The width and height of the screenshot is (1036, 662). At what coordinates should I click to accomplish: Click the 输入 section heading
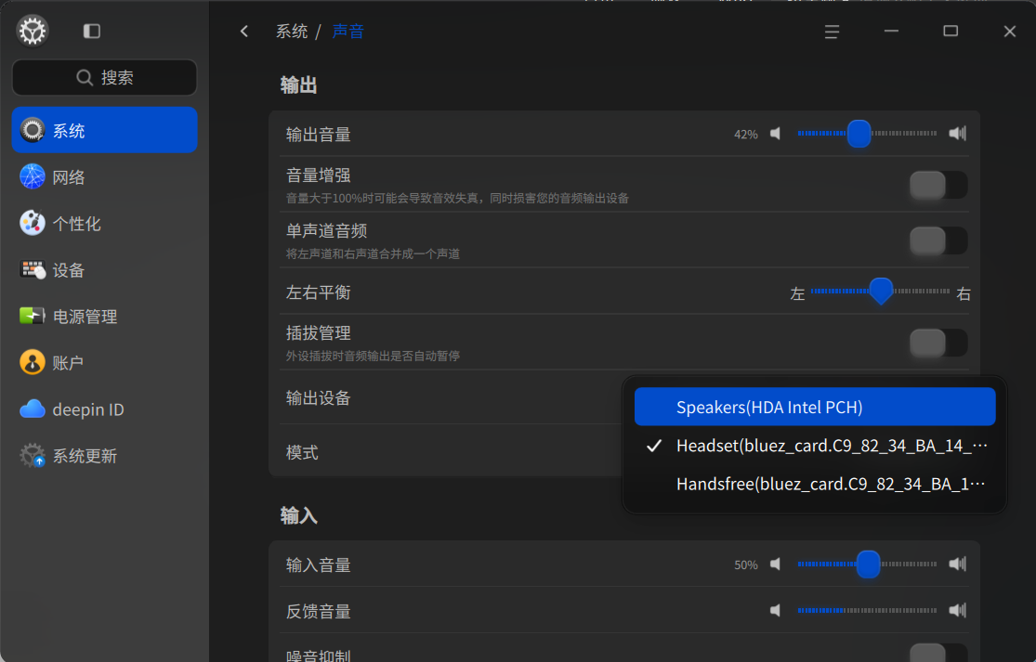298,515
